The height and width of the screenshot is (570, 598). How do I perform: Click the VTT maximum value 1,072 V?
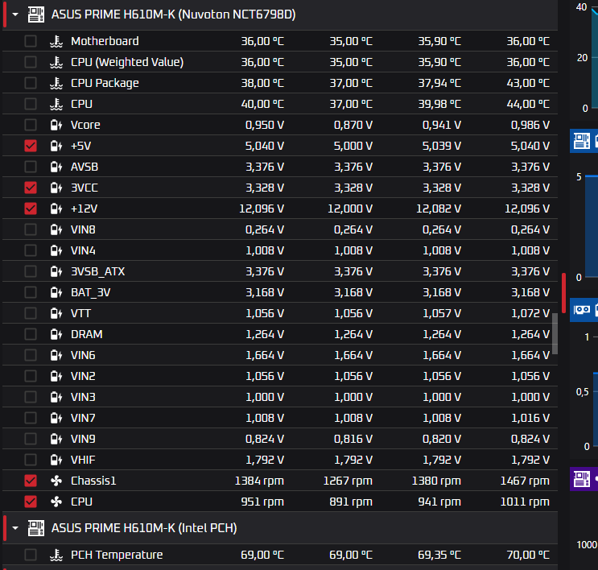click(530, 313)
